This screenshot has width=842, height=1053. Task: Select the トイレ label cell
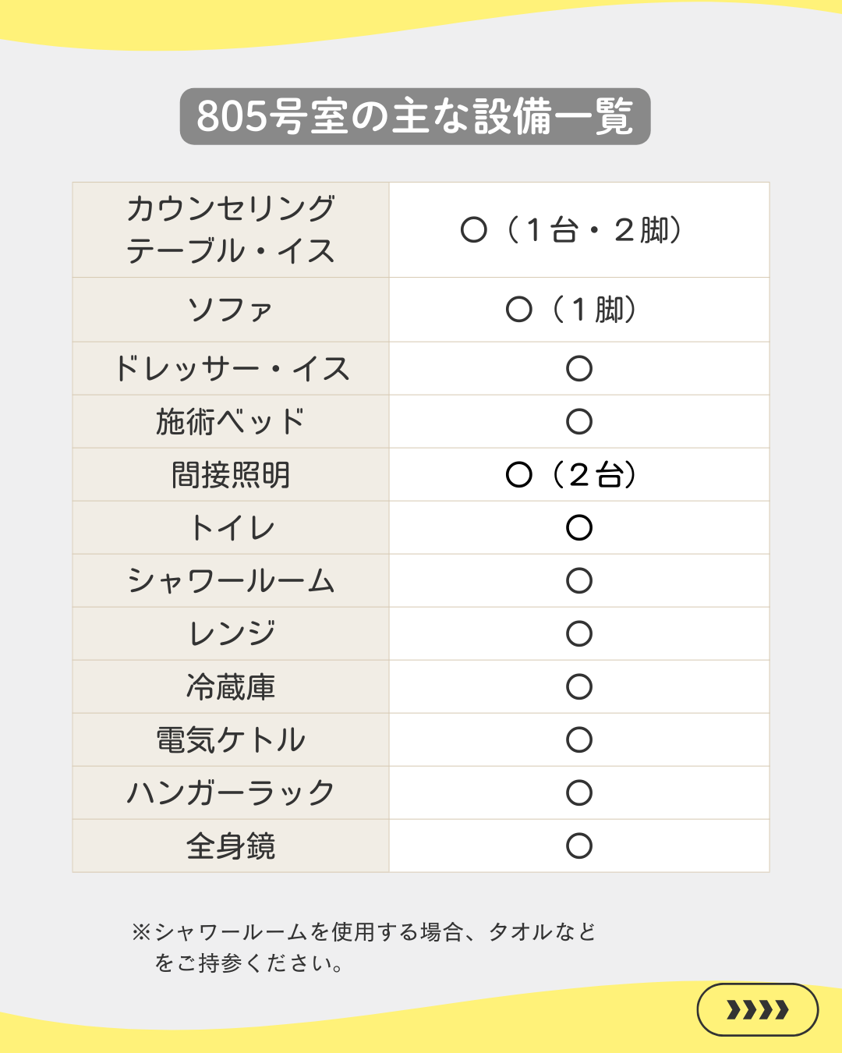pyautogui.click(x=231, y=528)
